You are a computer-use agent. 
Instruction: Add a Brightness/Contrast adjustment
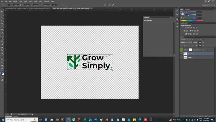point(186,28)
